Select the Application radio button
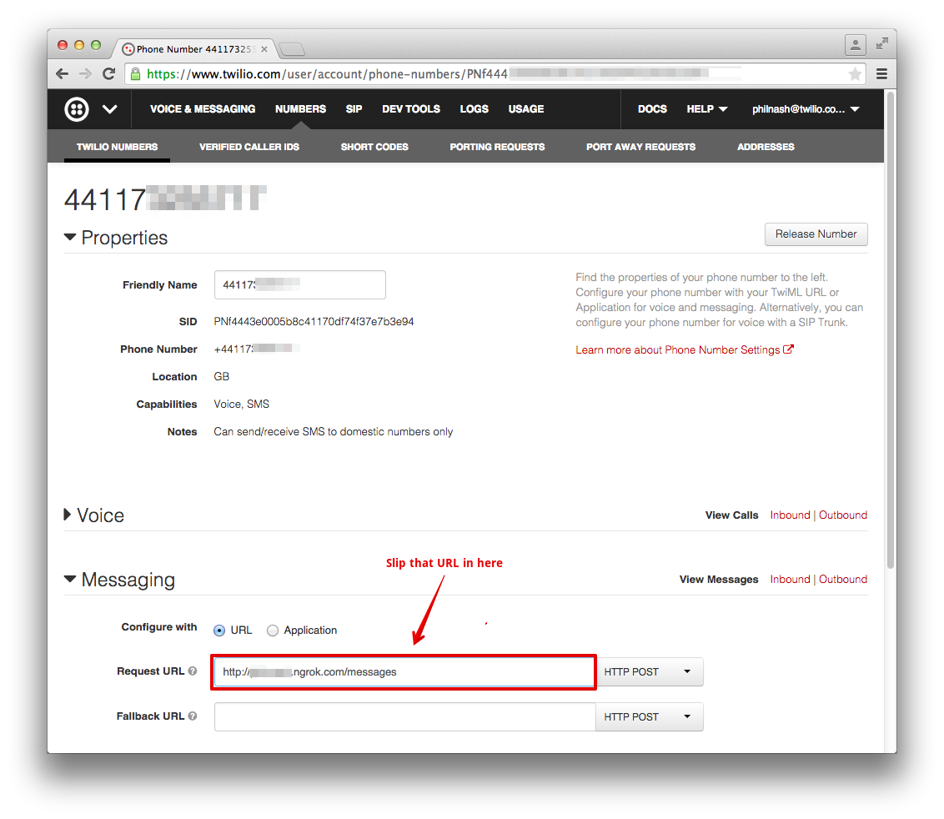 pos(273,631)
